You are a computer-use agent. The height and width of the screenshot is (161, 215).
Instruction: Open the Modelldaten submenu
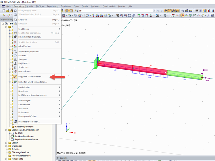tap(37, 87)
